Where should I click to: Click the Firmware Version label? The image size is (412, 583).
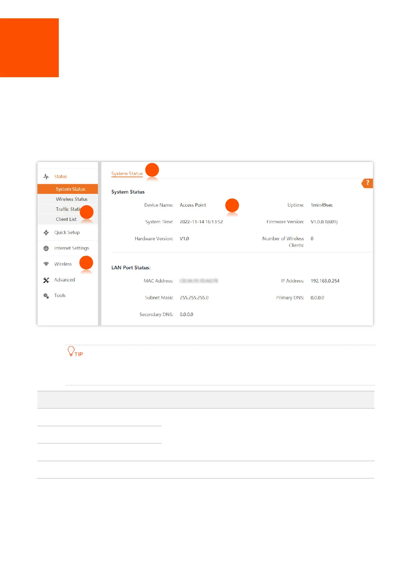click(285, 222)
